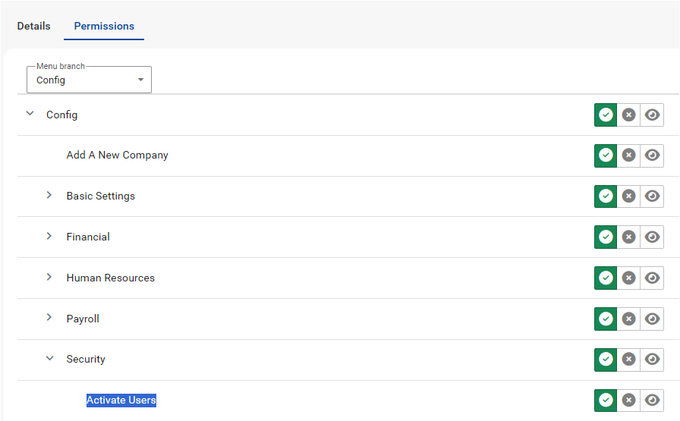This screenshot has width=680, height=421.
Task: Set Config row to view-only eye
Action: pos(652,115)
